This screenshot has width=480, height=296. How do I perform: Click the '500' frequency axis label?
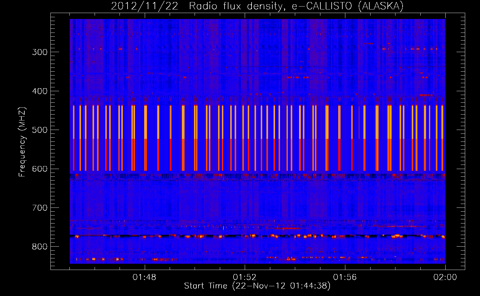coord(40,130)
